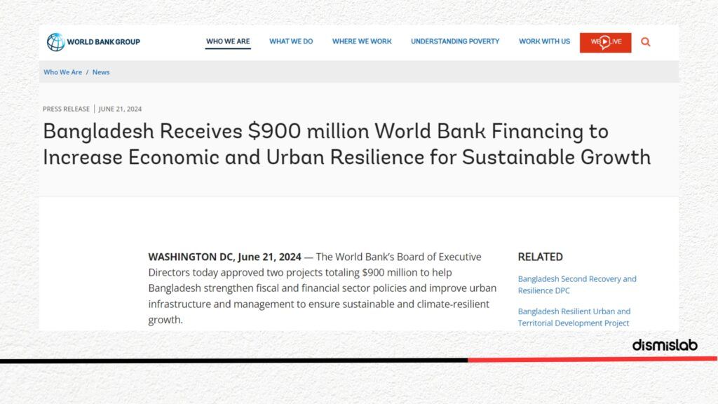Click the play icon in WB Live

605,42
